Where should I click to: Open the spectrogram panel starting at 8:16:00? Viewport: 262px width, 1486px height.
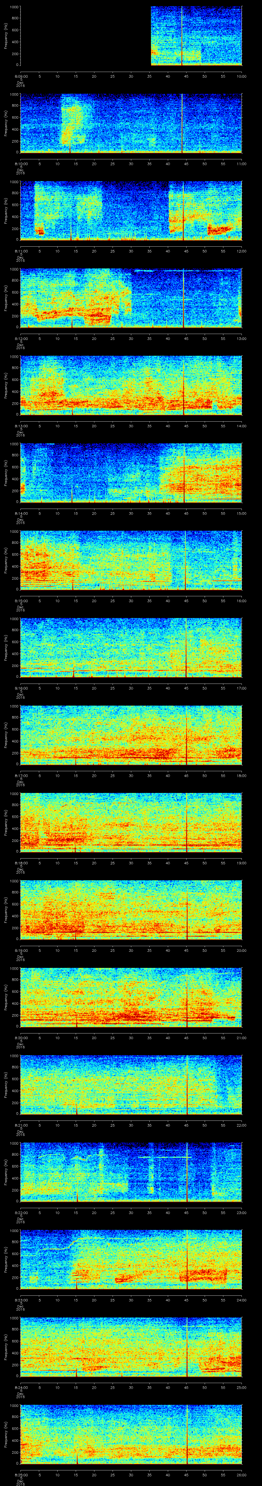pyautogui.click(x=131, y=648)
